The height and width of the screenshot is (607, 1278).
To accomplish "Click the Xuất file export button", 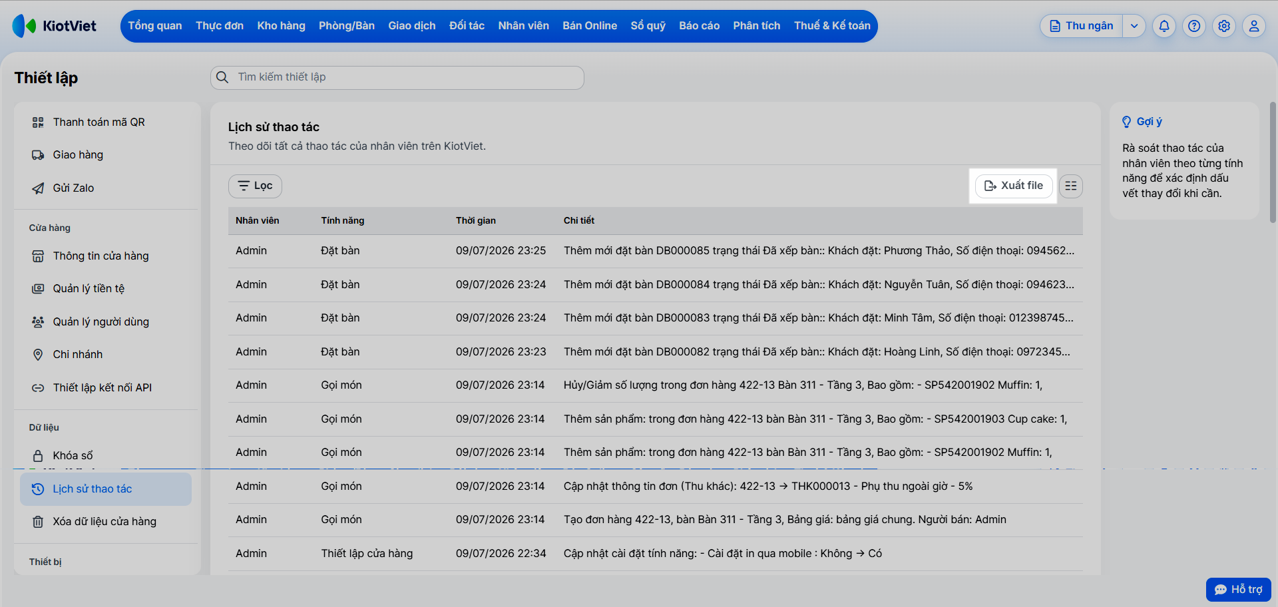I will pyautogui.click(x=1014, y=186).
